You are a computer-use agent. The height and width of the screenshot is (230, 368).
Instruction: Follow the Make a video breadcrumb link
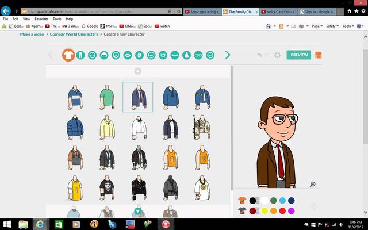tap(32, 34)
